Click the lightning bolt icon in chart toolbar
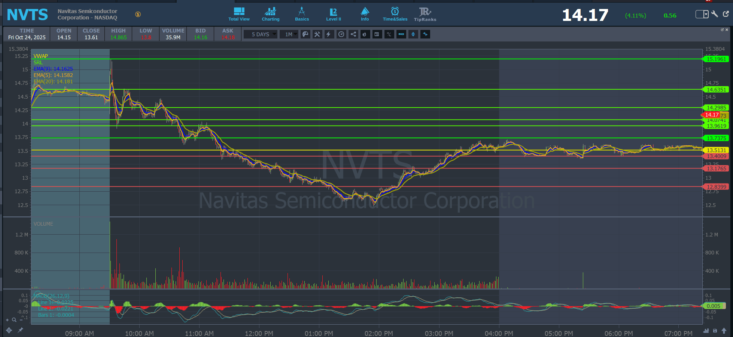733x337 pixels. [x=329, y=34]
